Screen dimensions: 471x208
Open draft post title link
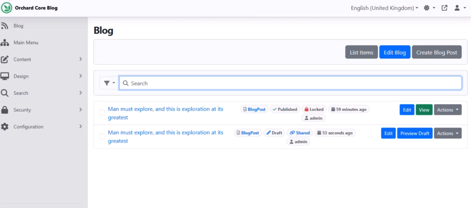tap(166, 137)
